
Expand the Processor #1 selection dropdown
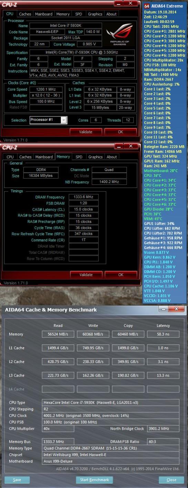64,120
